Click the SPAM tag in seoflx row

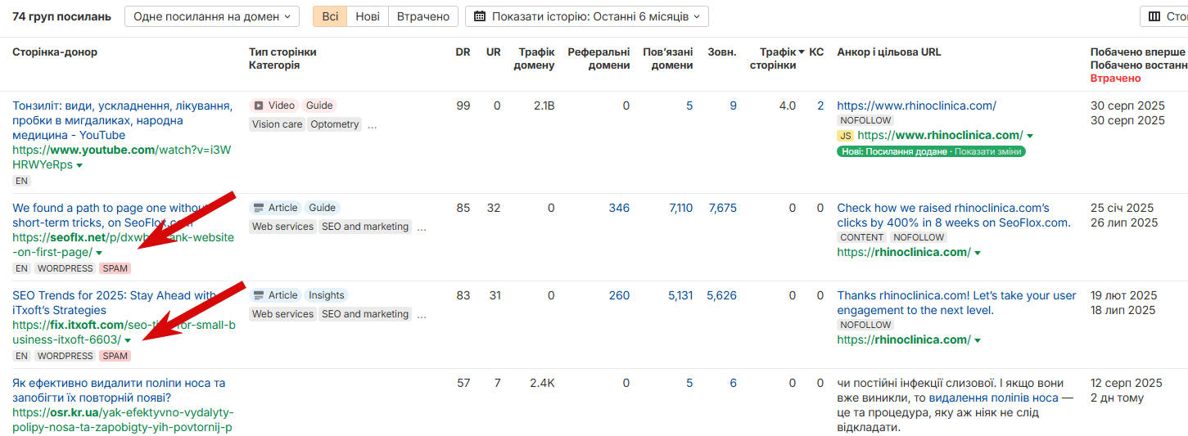pyautogui.click(x=115, y=268)
